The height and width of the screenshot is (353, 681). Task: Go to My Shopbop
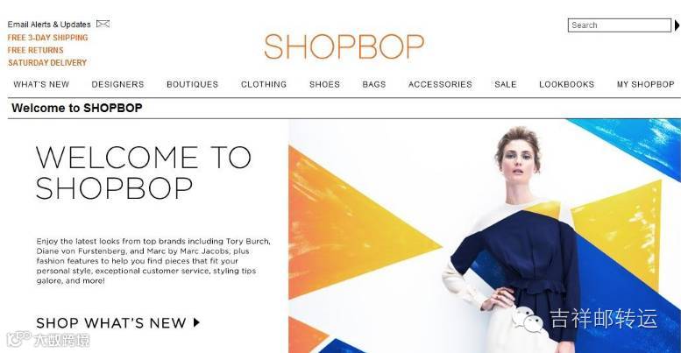point(645,84)
